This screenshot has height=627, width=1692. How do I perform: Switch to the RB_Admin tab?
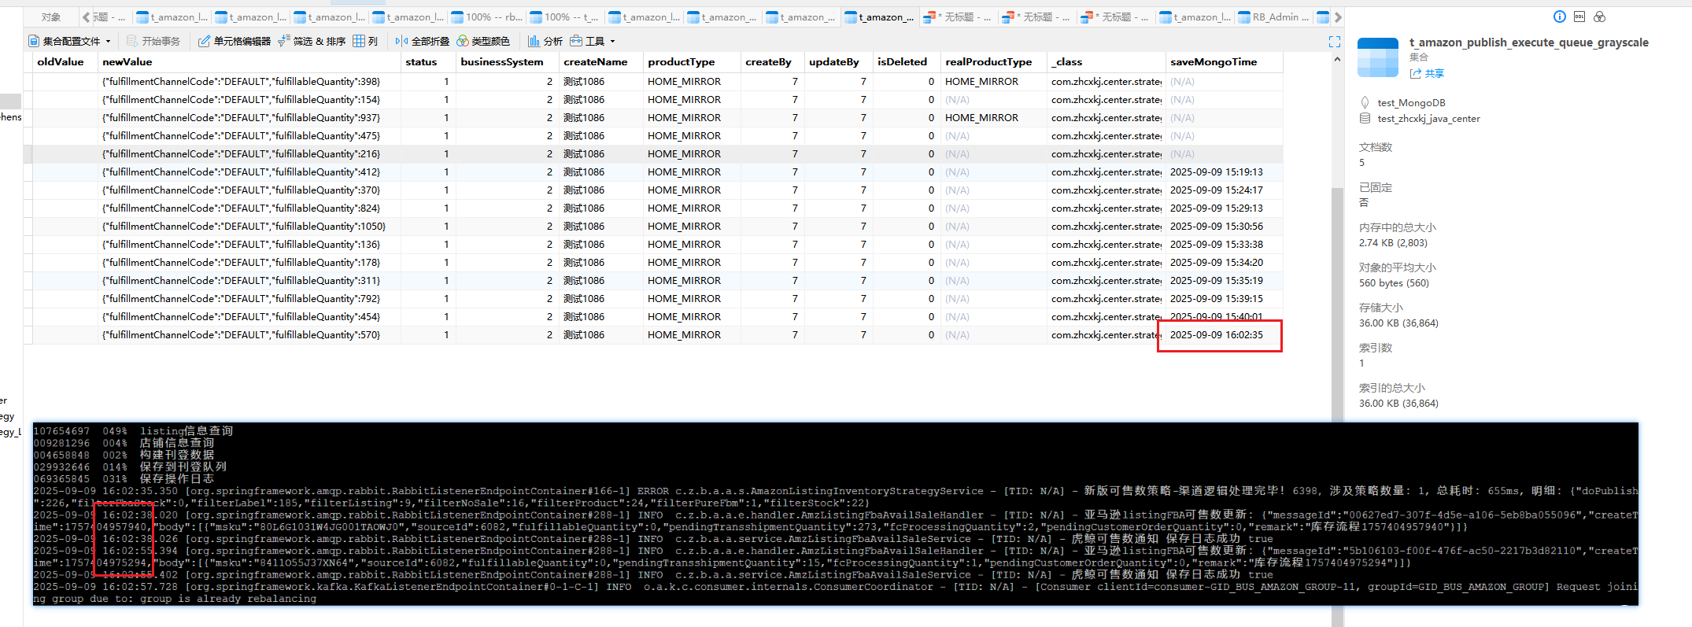[1274, 17]
